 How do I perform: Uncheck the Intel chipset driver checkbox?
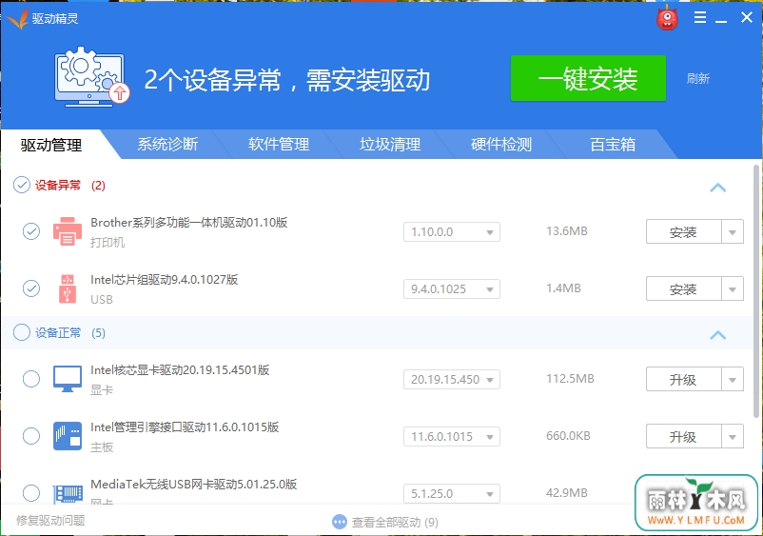coord(31,288)
